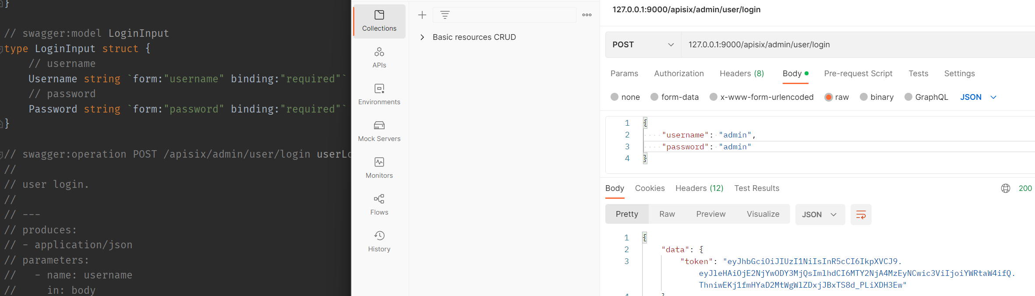Click the "username": "admin" line in request body

[709, 135]
